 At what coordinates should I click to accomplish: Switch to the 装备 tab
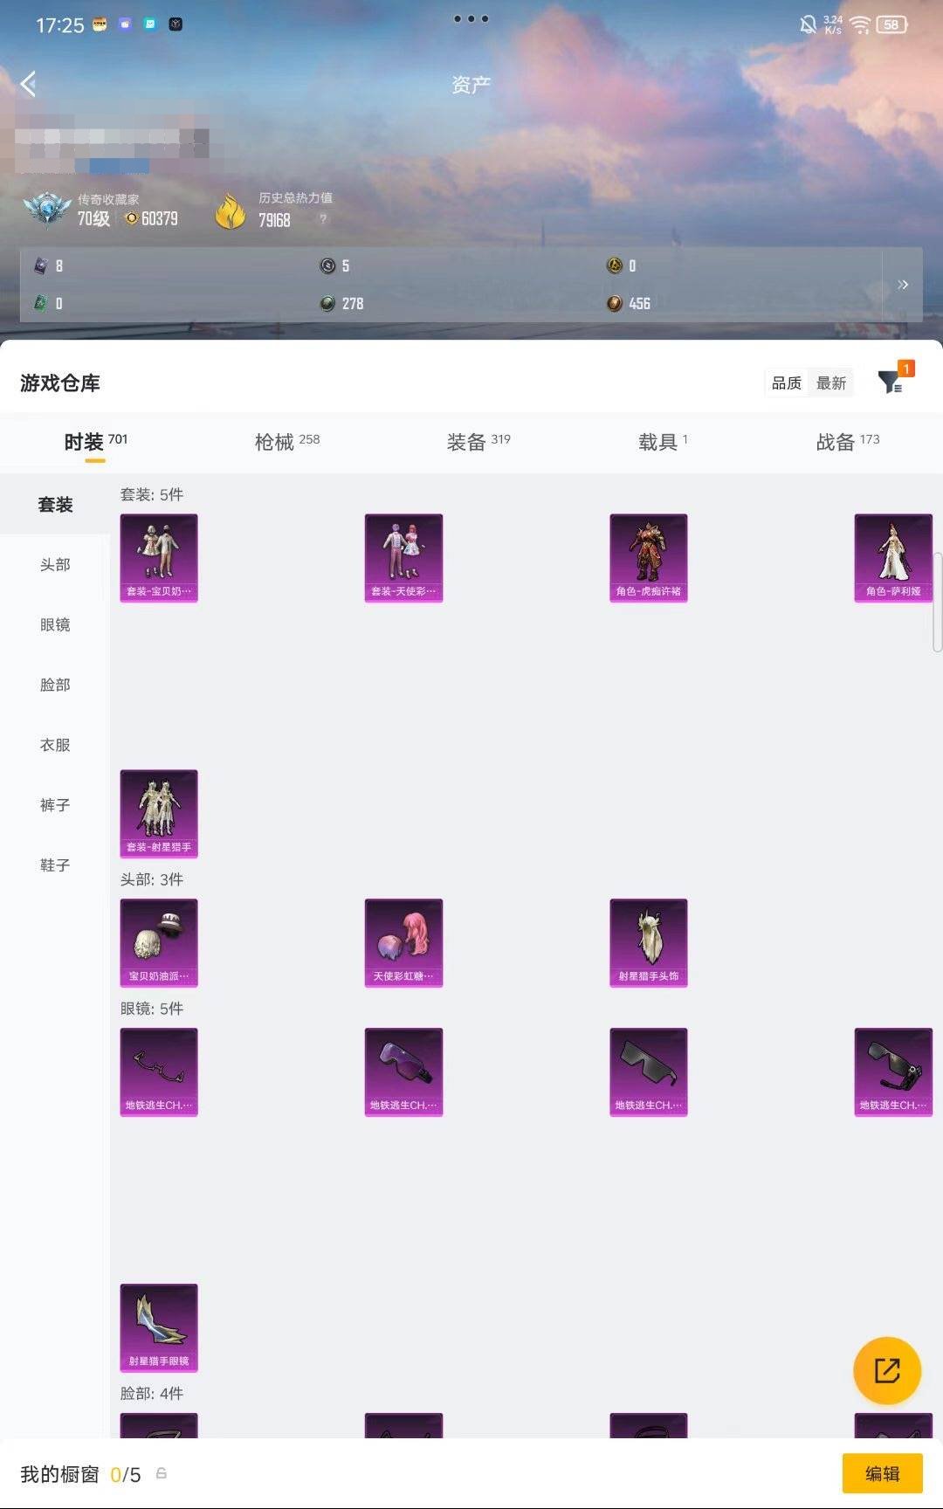coord(478,443)
